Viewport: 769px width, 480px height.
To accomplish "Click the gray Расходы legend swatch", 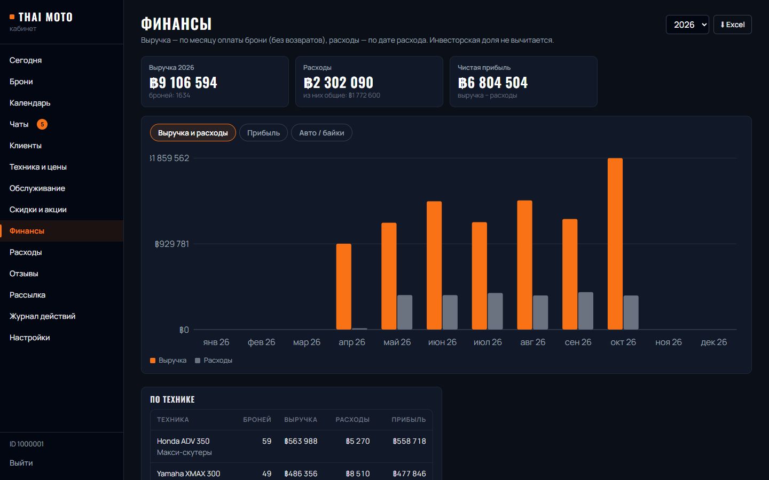I will click(x=198, y=361).
